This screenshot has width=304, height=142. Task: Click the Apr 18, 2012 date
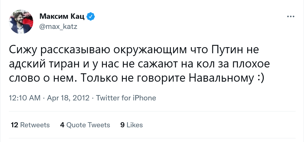[x=68, y=98]
